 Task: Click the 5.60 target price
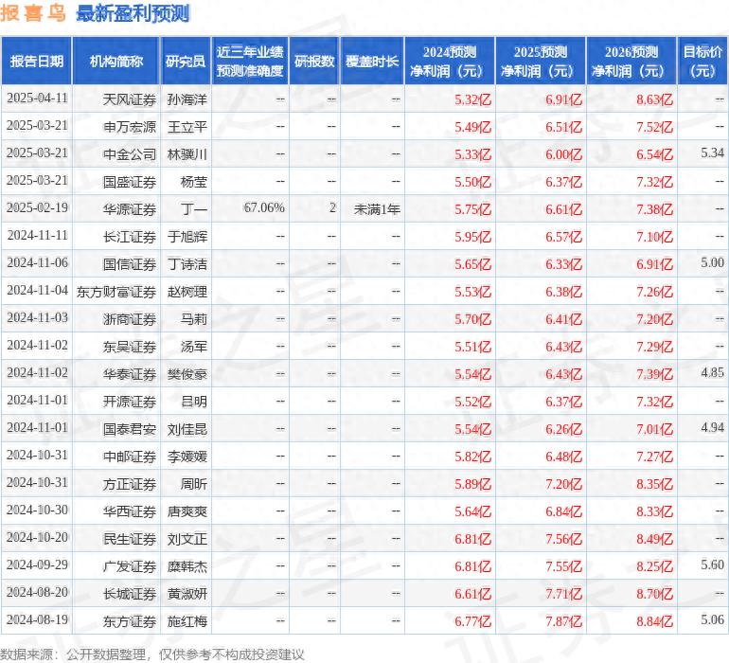(x=712, y=564)
